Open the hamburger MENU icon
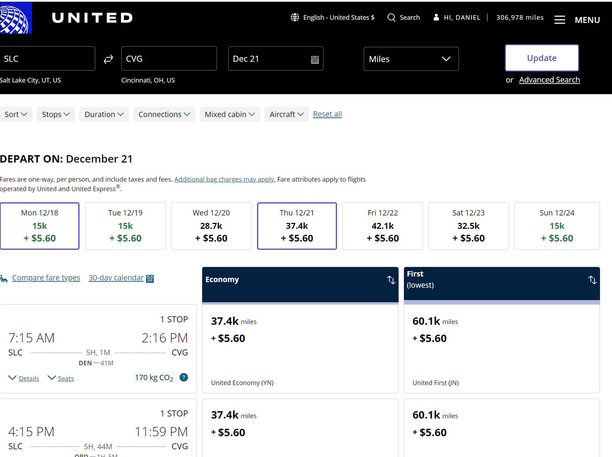 pyautogui.click(x=559, y=20)
